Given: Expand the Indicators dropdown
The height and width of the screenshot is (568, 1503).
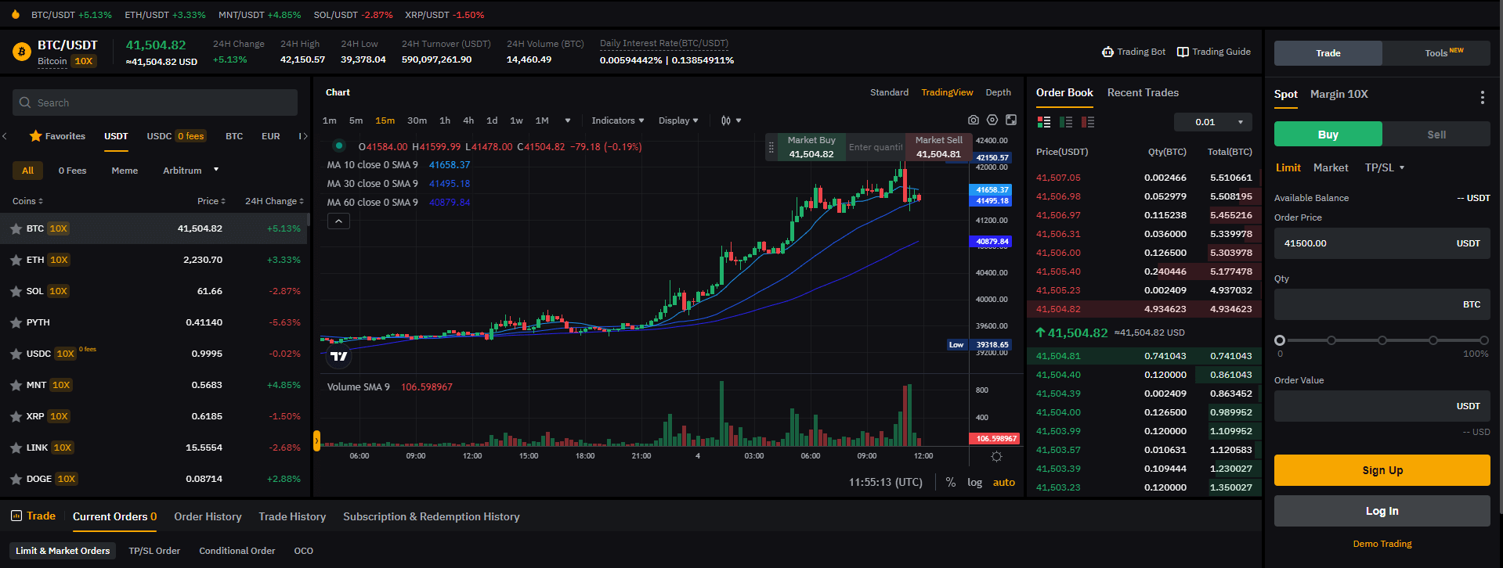Looking at the screenshot, I should click(617, 120).
